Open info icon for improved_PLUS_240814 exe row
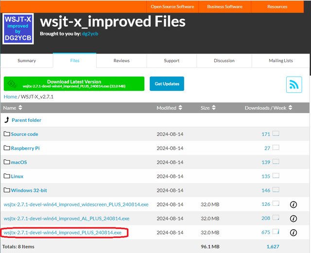The width and height of the screenshot is (311, 253). 294,233
